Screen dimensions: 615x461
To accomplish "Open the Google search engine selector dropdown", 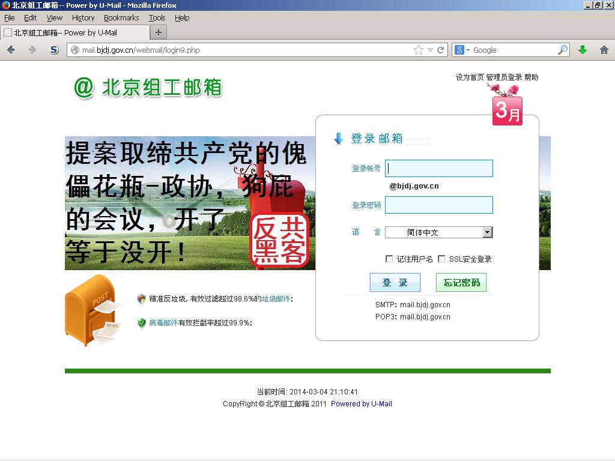I will pos(462,50).
